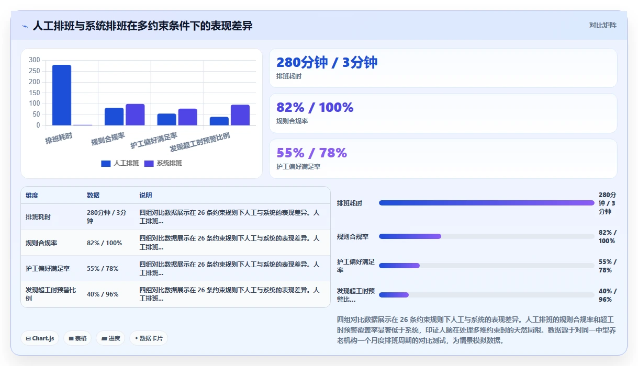Click the 规则合规率 progress bar

pos(487,236)
